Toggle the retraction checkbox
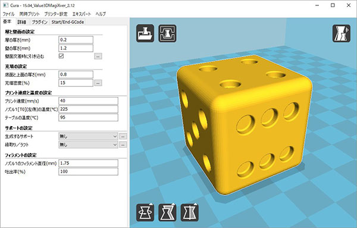 [61, 56]
